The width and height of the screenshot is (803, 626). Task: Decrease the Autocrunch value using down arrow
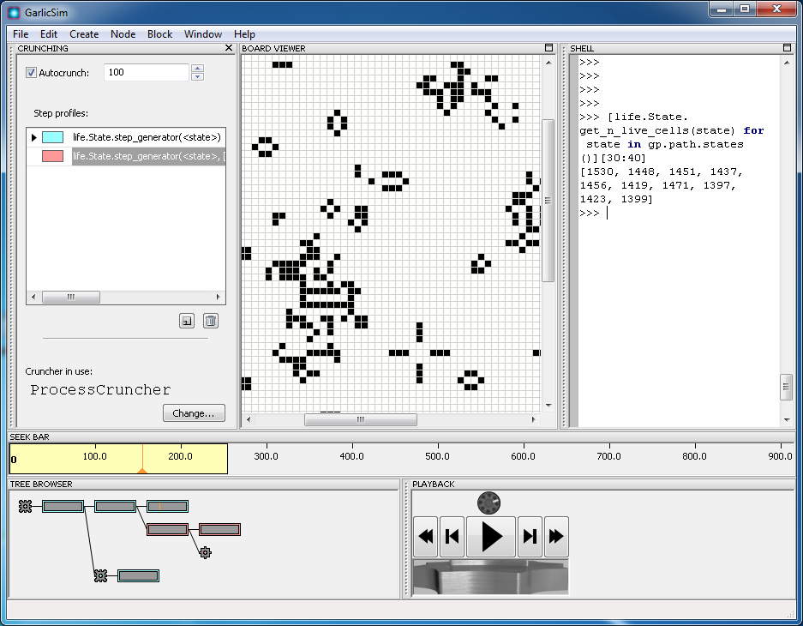point(198,77)
